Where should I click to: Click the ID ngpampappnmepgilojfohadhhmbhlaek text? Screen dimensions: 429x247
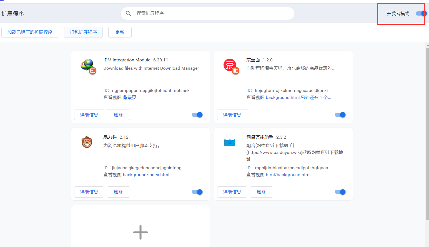coord(146,91)
